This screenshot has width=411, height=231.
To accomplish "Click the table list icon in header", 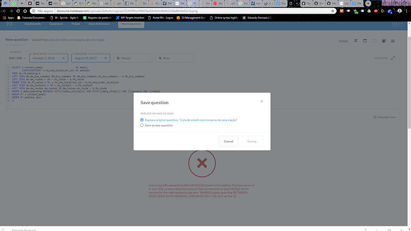I will point(393,41).
